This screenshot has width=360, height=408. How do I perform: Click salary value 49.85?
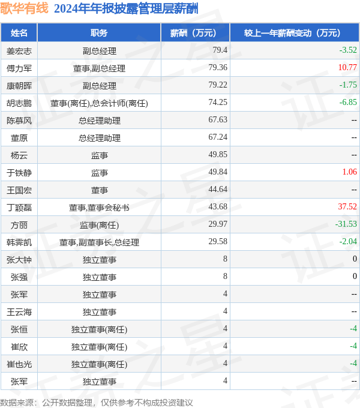218,155
